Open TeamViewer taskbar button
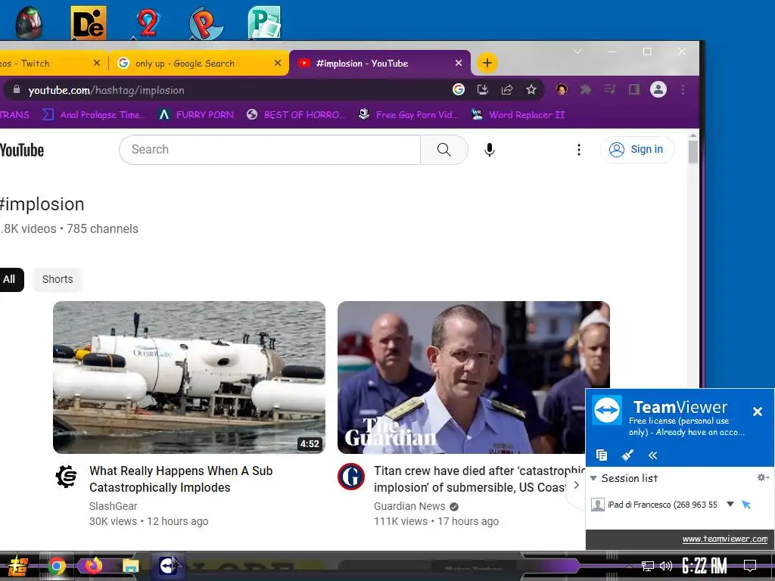775x581 pixels. (x=168, y=566)
